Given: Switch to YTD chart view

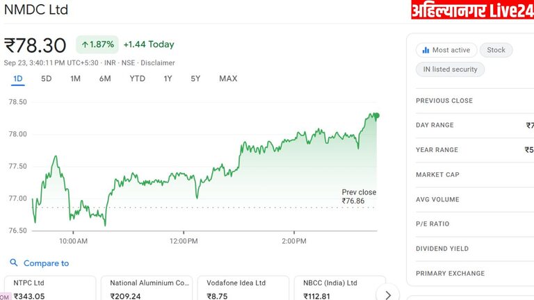Looking at the screenshot, I should (x=137, y=78).
